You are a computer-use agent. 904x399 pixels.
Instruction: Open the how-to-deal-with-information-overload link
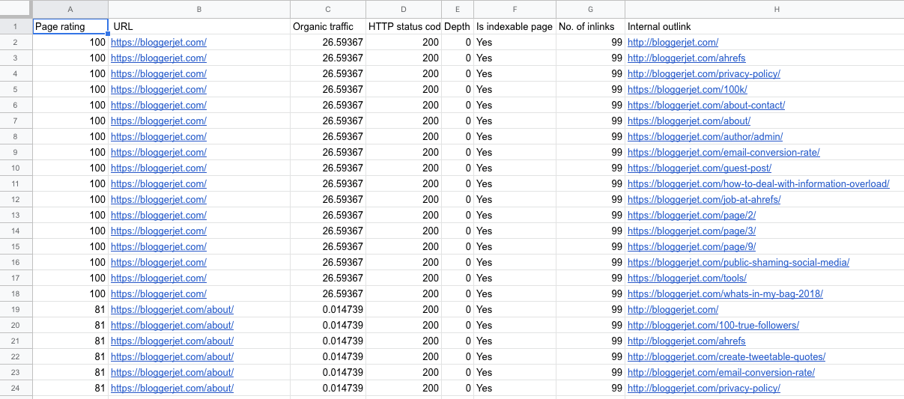tap(758, 184)
